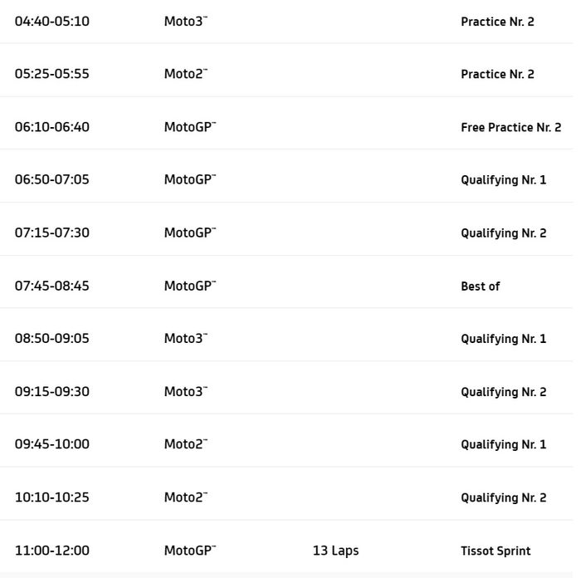Image resolution: width=581 pixels, height=578 pixels.
Task: Click the 09:45-10:00 time slot
Action: [51, 444]
